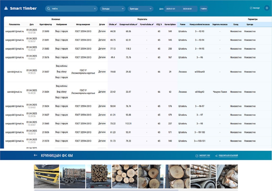
Task: Sort by the Дата column header
Action: click(x=32, y=24)
